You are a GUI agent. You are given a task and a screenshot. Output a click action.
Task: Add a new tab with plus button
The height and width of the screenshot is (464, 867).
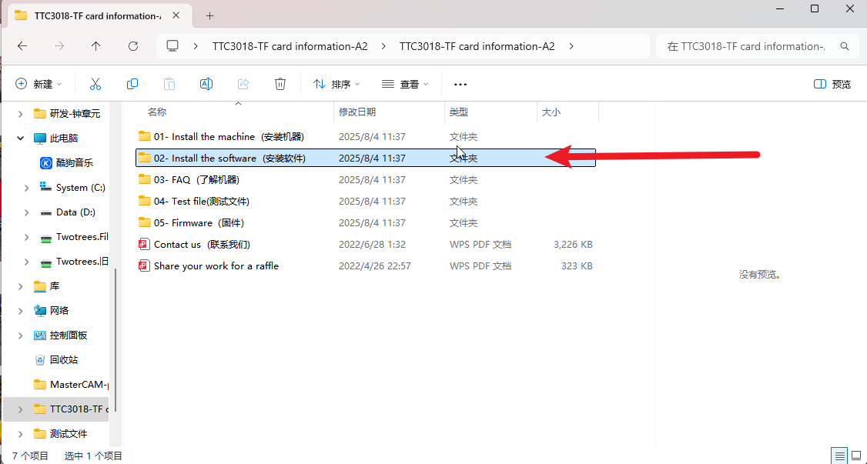coord(209,15)
